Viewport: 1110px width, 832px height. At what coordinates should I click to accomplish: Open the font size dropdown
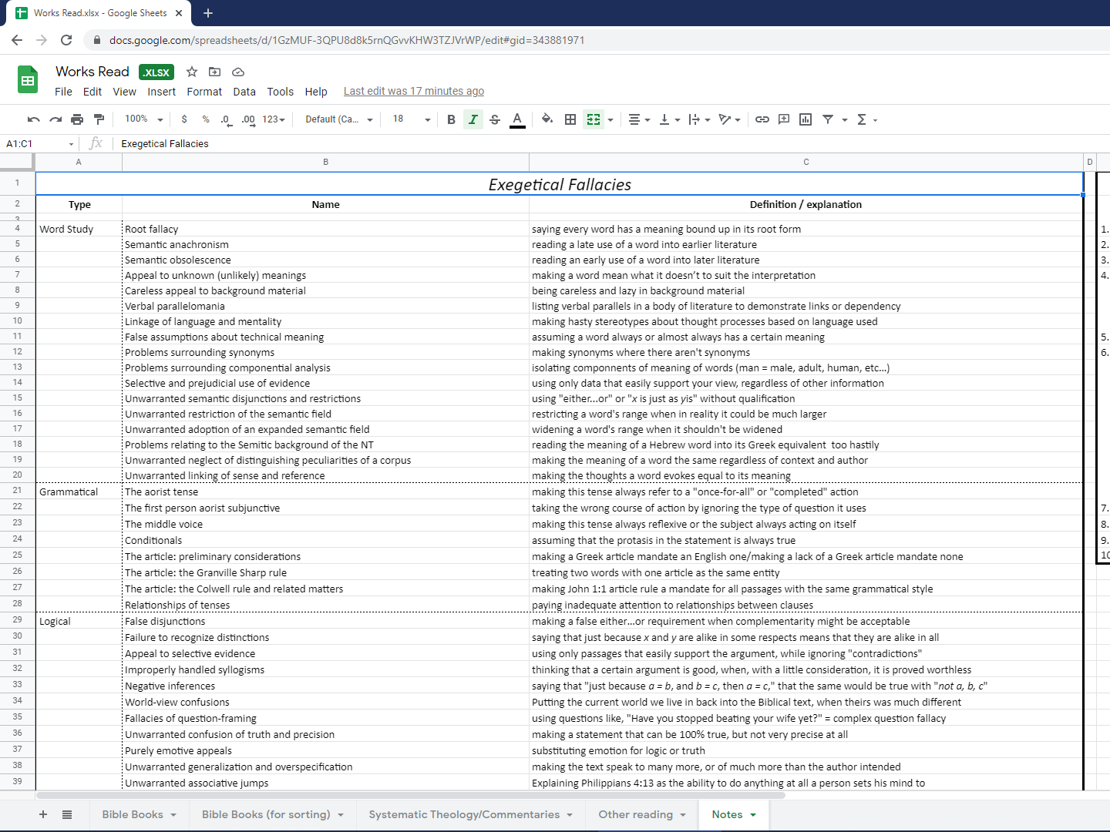pyautogui.click(x=412, y=119)
